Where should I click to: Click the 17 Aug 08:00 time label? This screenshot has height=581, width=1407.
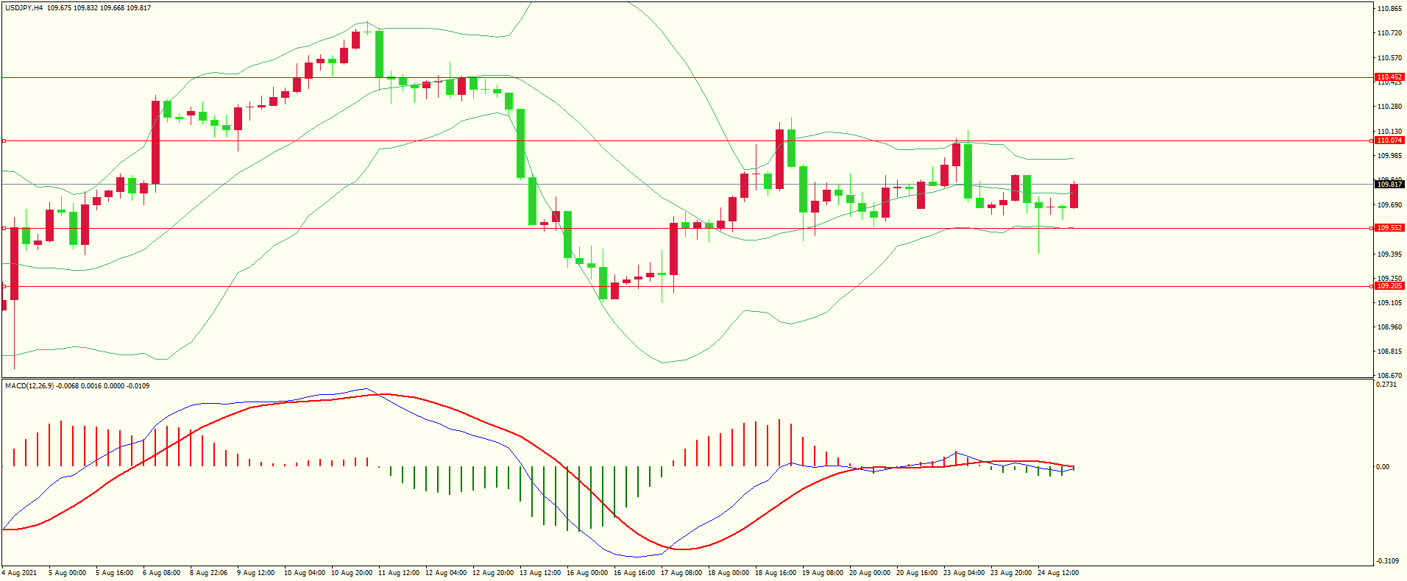pyautogui.click(x=681, y=573)
